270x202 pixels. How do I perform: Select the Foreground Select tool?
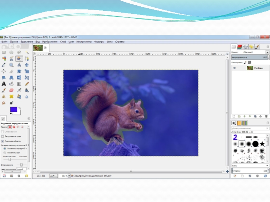(19, 59)
